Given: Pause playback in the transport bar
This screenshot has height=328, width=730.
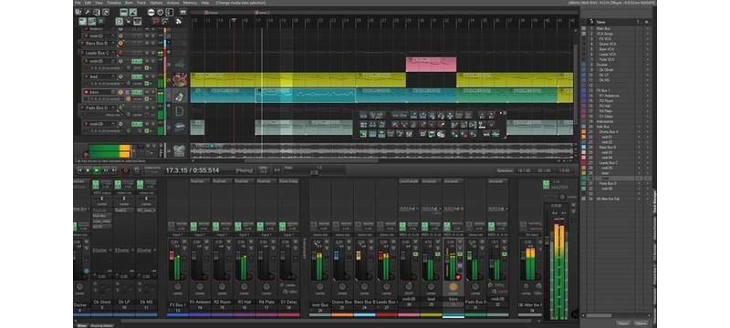Looking at the screenshot, I should click(106, 170).
